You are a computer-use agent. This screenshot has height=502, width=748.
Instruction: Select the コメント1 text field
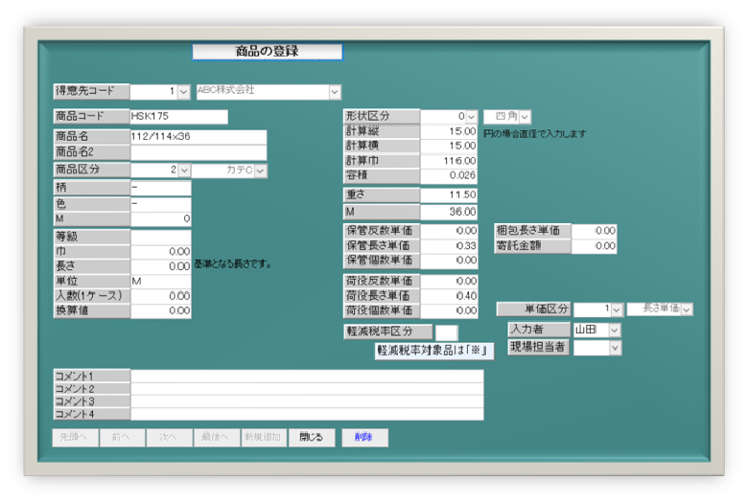point(307,376)
